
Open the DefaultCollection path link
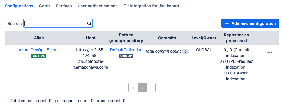126,50
